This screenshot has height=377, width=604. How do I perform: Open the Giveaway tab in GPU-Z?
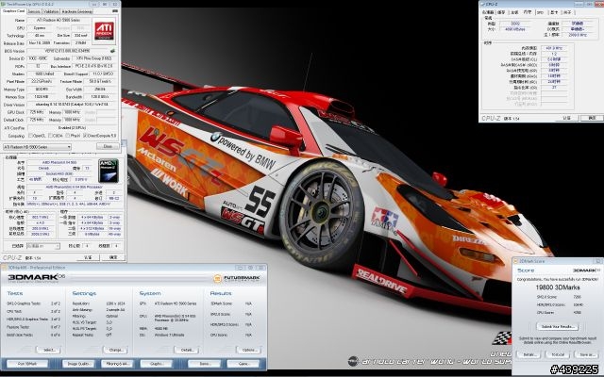coord(77,11)
